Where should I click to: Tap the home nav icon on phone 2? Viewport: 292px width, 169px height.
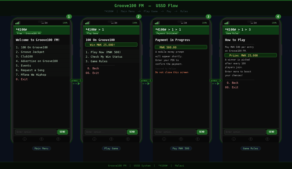point(111,139)
